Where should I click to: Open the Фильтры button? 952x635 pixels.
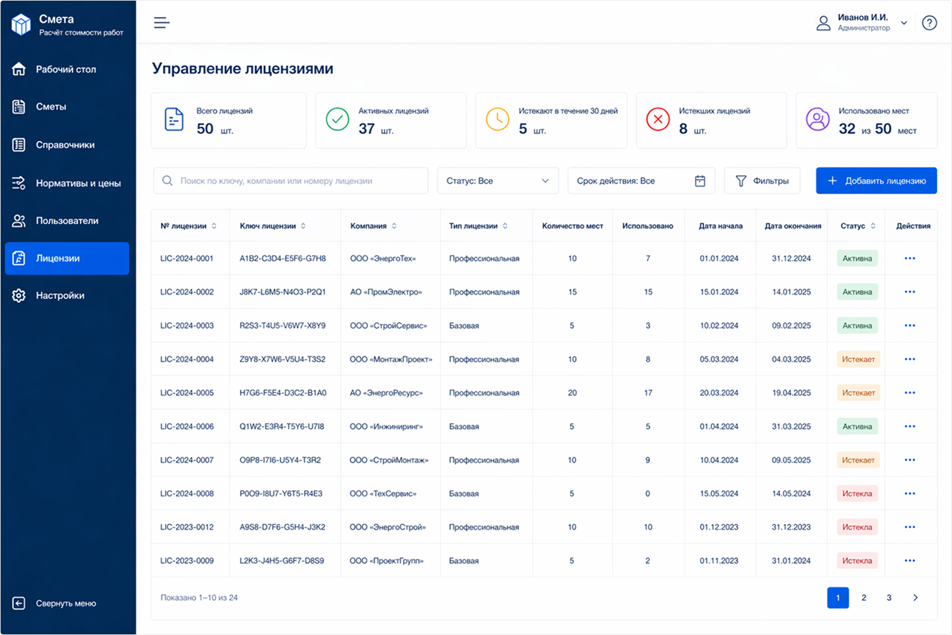pos(762,181)
